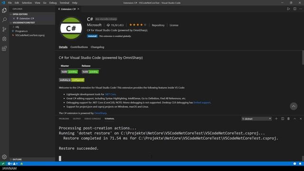Screen dimensions: 304x171
Task: Open Program.cs in the explorer
Action: [21, 31]
